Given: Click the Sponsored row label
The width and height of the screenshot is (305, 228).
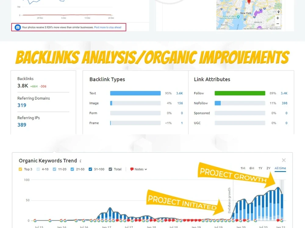Looking at the screenshot, I should click(x=202, y=113).
